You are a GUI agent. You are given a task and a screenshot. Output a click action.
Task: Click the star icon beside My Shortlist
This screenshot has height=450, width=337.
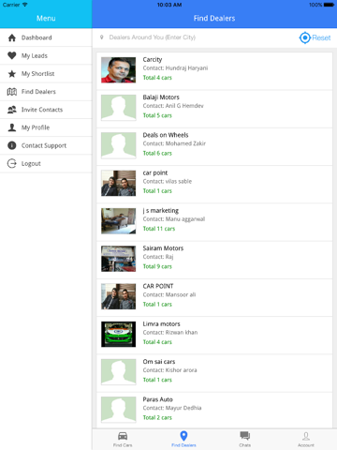click(12, 74)
